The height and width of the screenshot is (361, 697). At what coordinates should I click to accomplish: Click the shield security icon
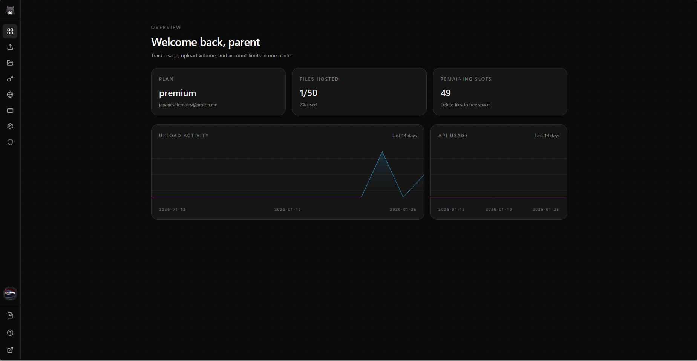10,142
